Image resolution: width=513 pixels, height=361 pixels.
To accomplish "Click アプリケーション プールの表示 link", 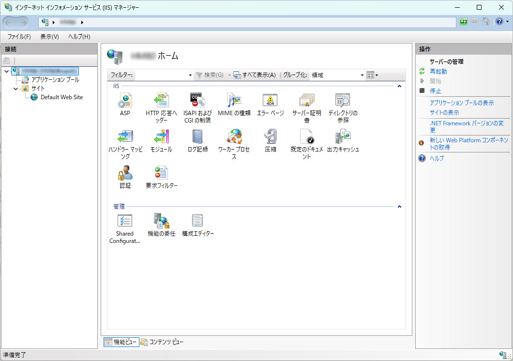I will pos(461,103).
